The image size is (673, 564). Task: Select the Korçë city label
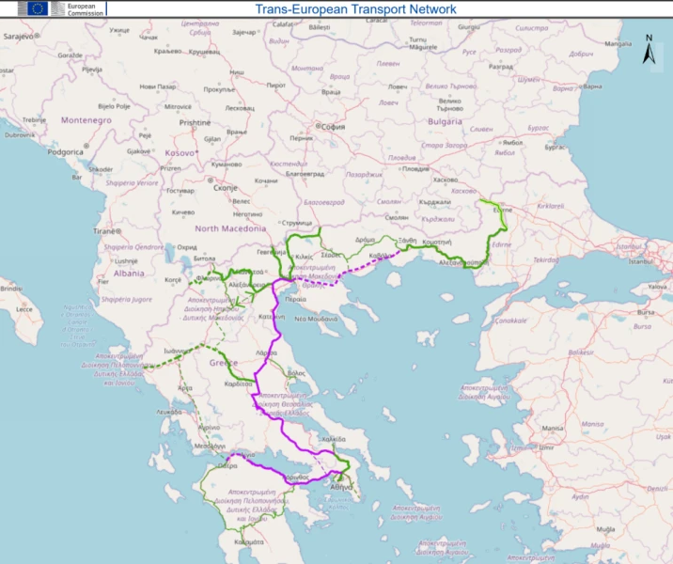pos(173,280)
